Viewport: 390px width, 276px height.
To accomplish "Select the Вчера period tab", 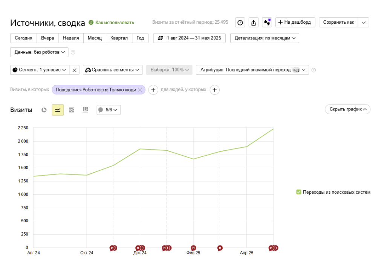I will pos(47,38).
